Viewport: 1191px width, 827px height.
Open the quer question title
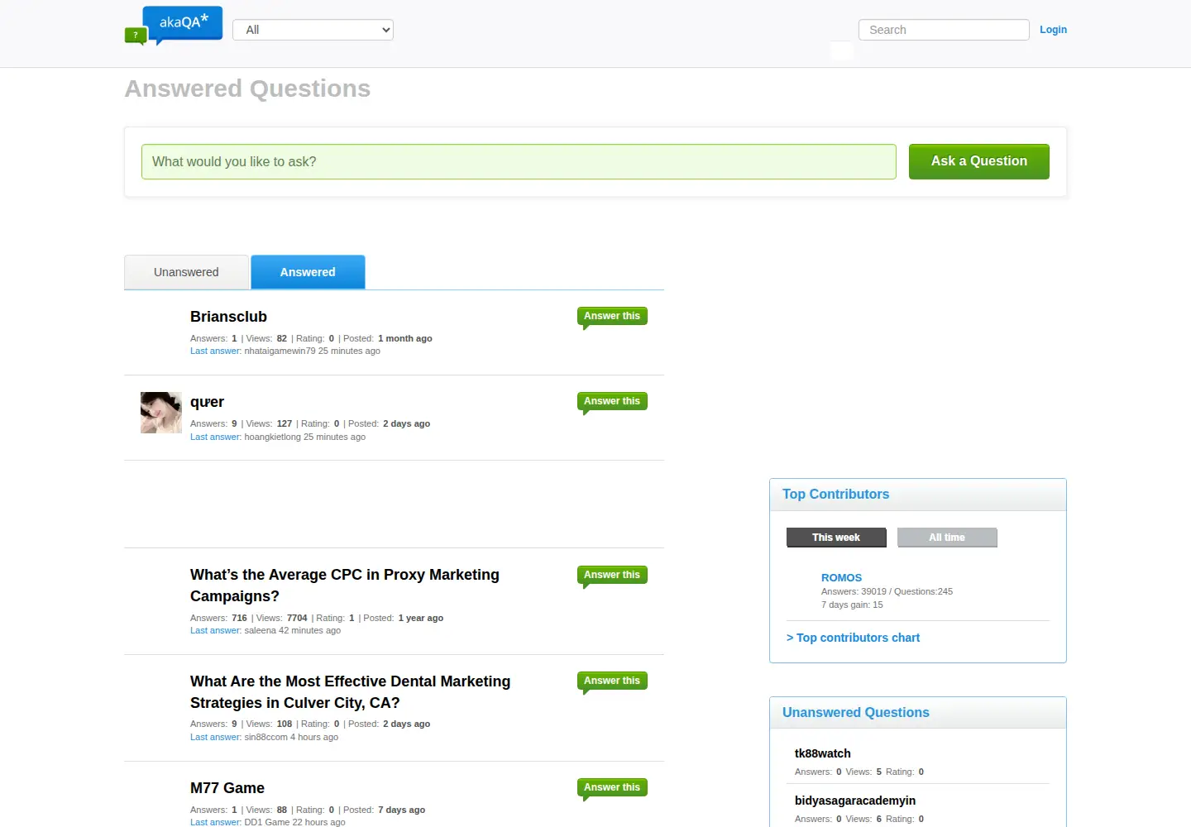pyautogui.click(x=207, y=402)
